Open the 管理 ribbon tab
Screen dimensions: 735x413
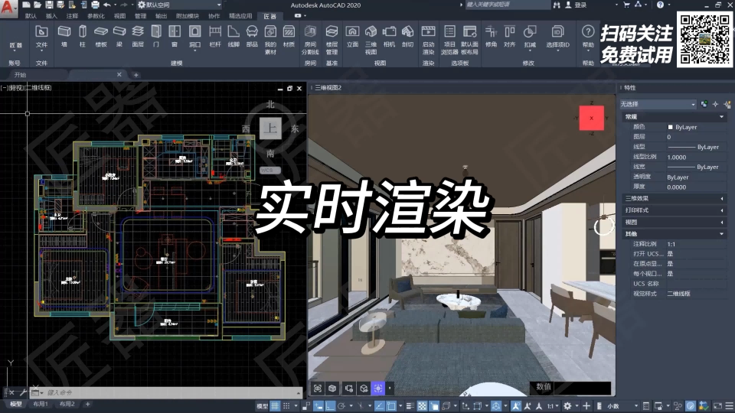click(x=141, y=16)
